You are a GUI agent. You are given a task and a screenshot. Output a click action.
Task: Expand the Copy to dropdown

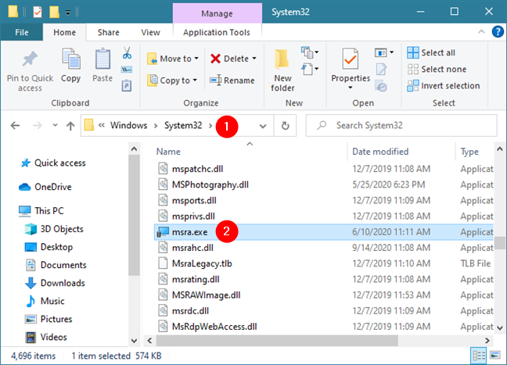coord(195,80)
